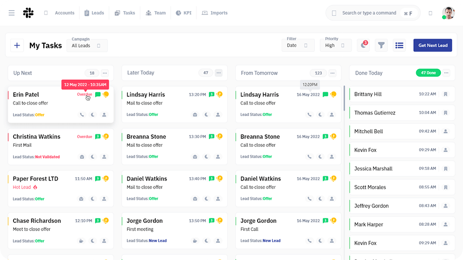The height and width of the screenshot is (260, 463).
Task: Click meeting icon on Chase Richardson card
Action: point(81,241)
